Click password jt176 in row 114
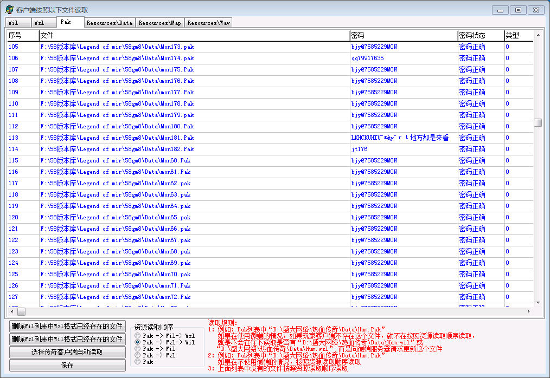The image size is (550, 378). coord(360,149)
